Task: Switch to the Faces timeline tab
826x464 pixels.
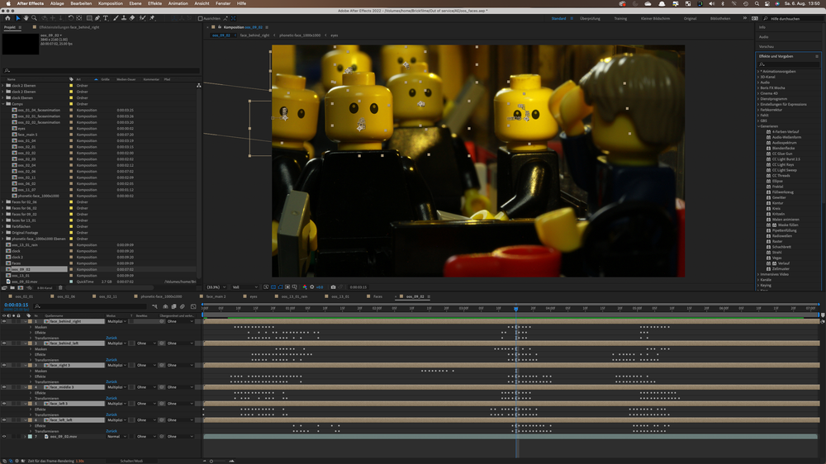Action: coord(377,296)
